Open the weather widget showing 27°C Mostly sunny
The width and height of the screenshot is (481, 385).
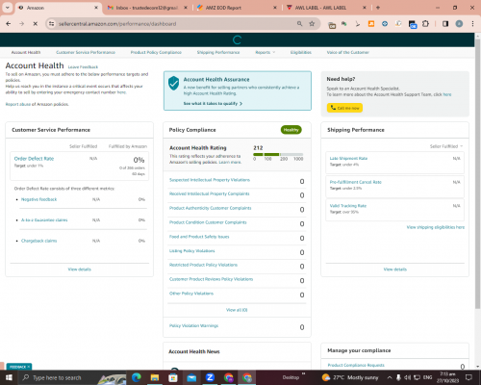350,377
